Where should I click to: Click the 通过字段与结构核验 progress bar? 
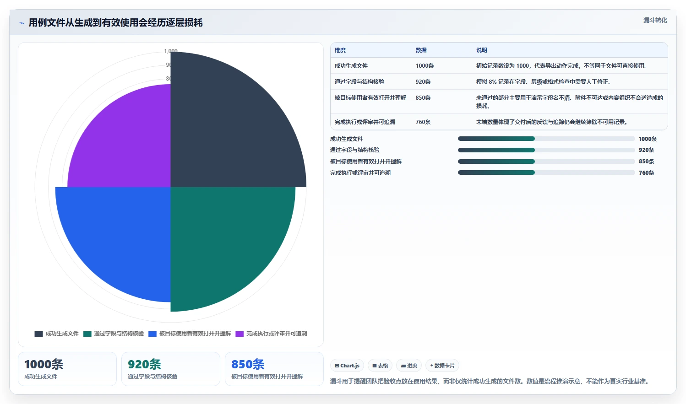pyautogui.click(x=546, y=150)
